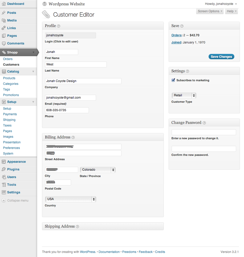The image size is (244, 257).
Task: Open help icon beside Shipping Address heading
Action: pyautogui.click(x=77, y=227)
